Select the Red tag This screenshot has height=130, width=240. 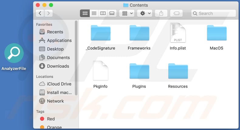tap(47, 119)
